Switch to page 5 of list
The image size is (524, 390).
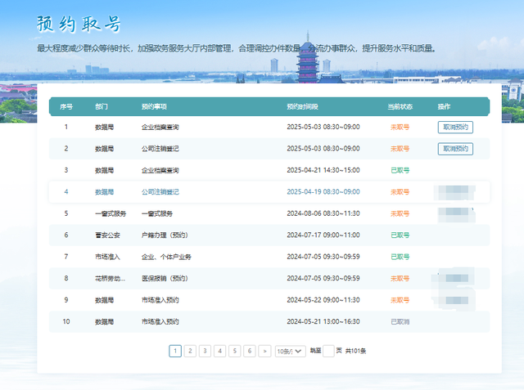point(234,351)
